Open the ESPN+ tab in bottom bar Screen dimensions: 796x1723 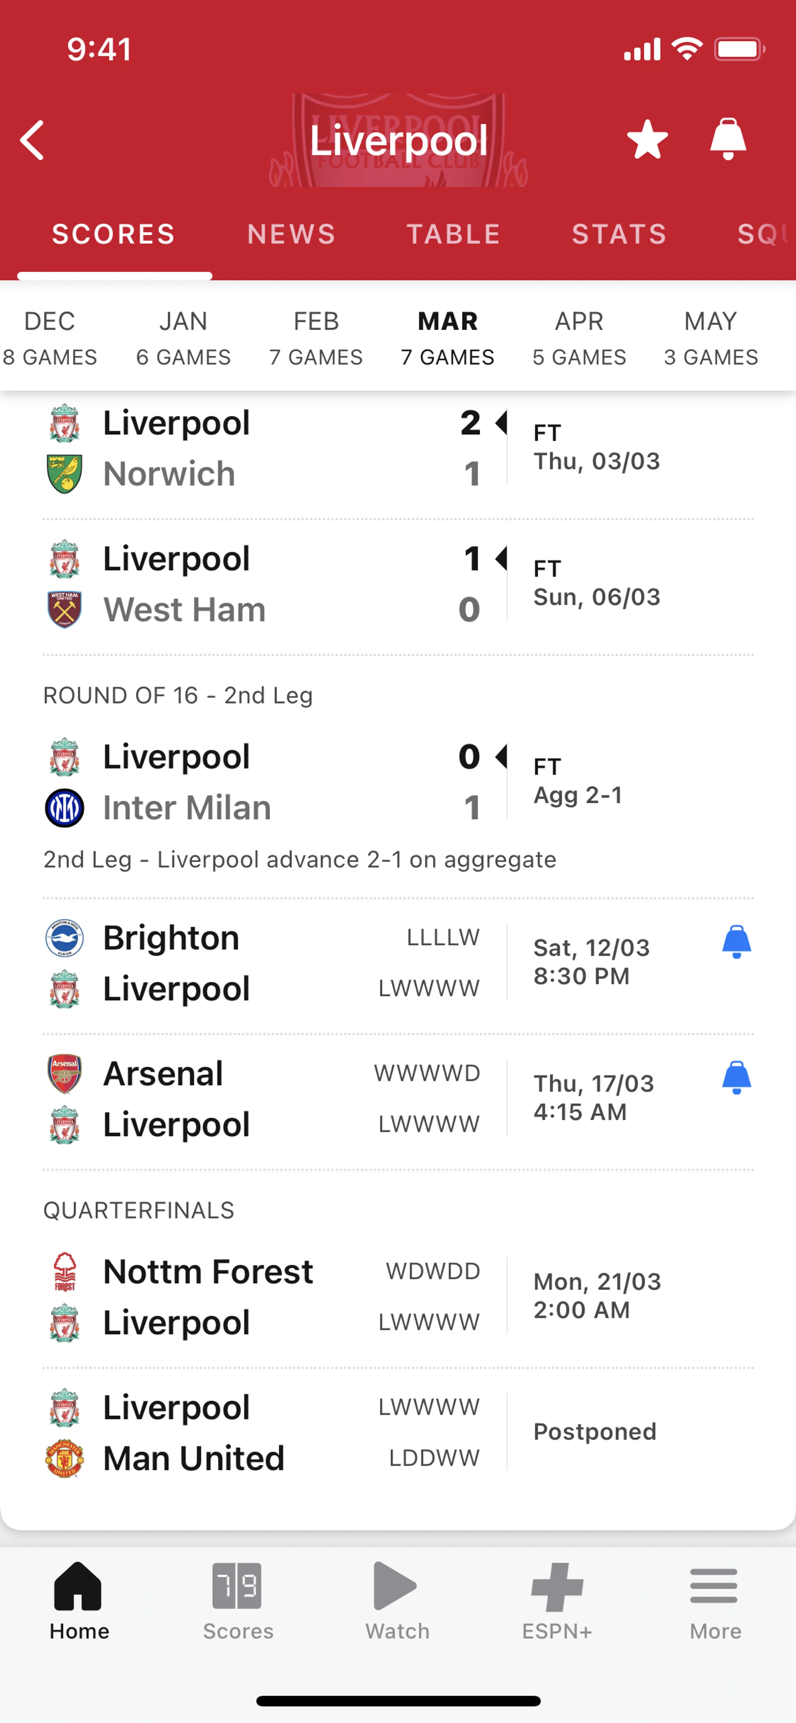click(556, 1601)
